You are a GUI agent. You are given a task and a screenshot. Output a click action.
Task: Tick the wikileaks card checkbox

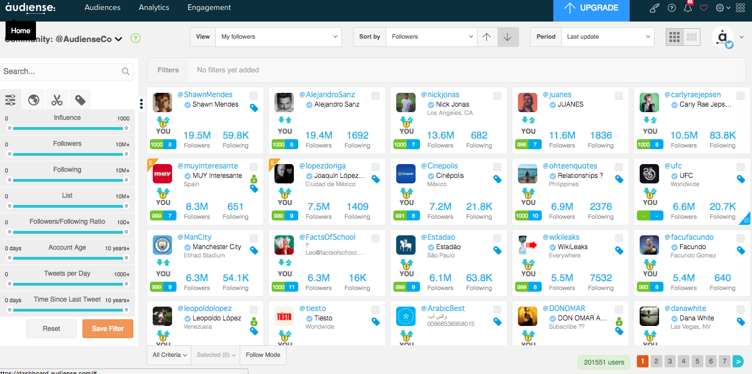(x=619, y=239)
